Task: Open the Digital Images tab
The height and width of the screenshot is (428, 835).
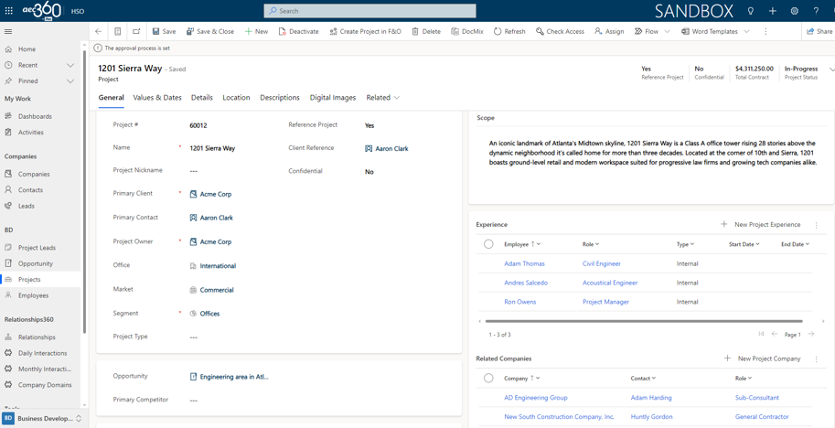Action: pyautogui.click(x=333, y=98)
